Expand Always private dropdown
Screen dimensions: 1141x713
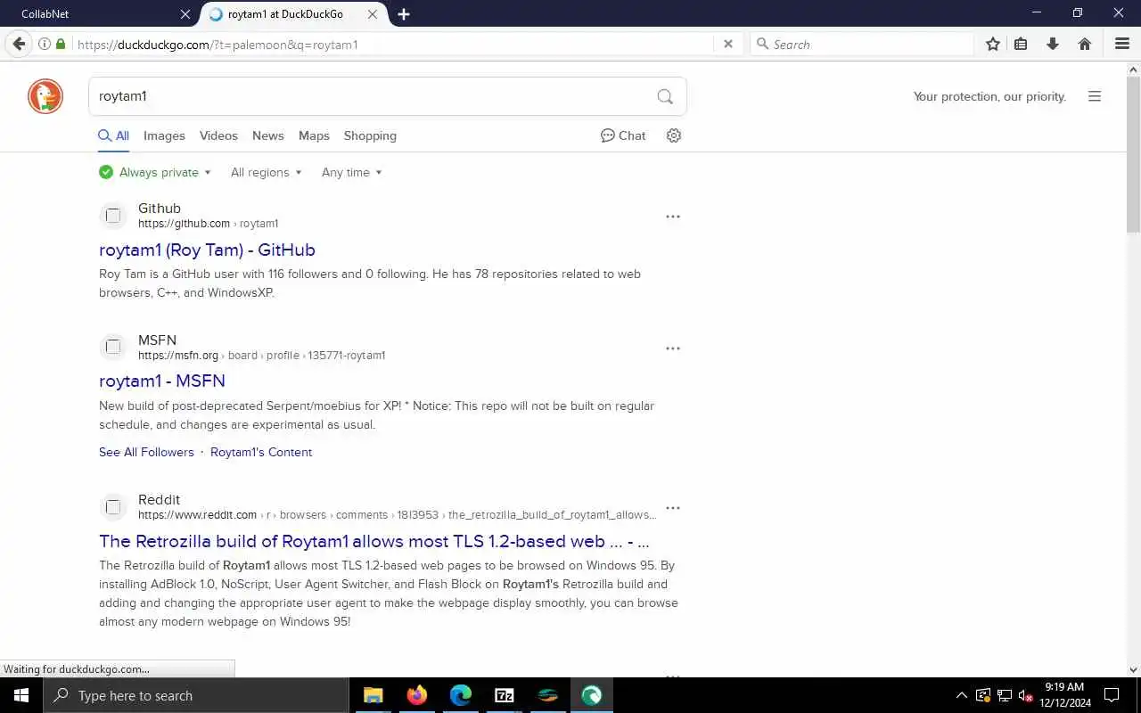click(155, 172)
